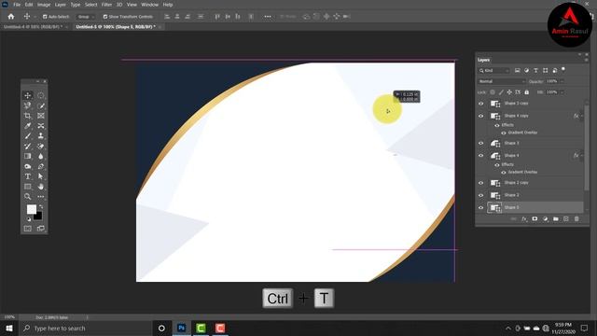Select the Elliptical Marquee tool

click(41, 95)
